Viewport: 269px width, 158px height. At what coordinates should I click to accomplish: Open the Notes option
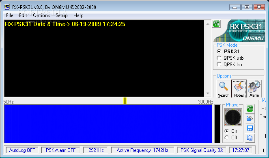click(239, 89)
